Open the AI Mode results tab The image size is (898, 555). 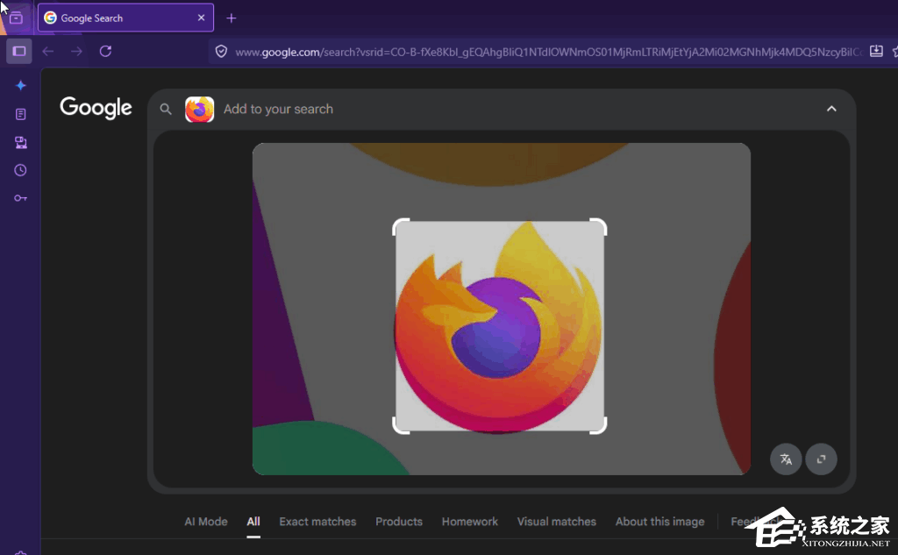click(205, 522)
